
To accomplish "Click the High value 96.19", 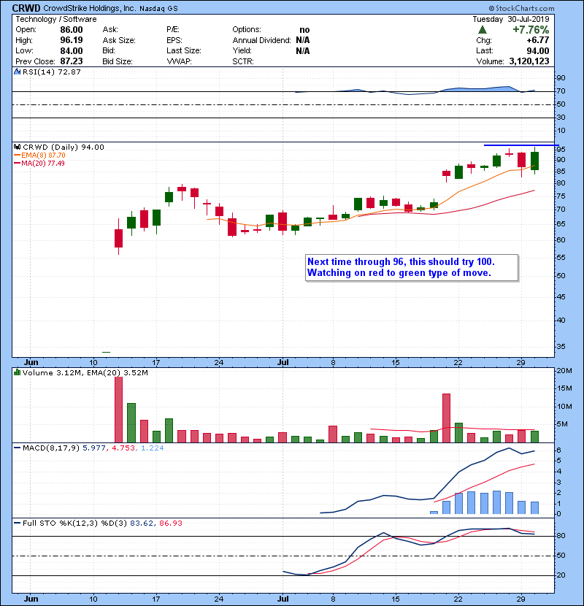I will click(72, 40).
